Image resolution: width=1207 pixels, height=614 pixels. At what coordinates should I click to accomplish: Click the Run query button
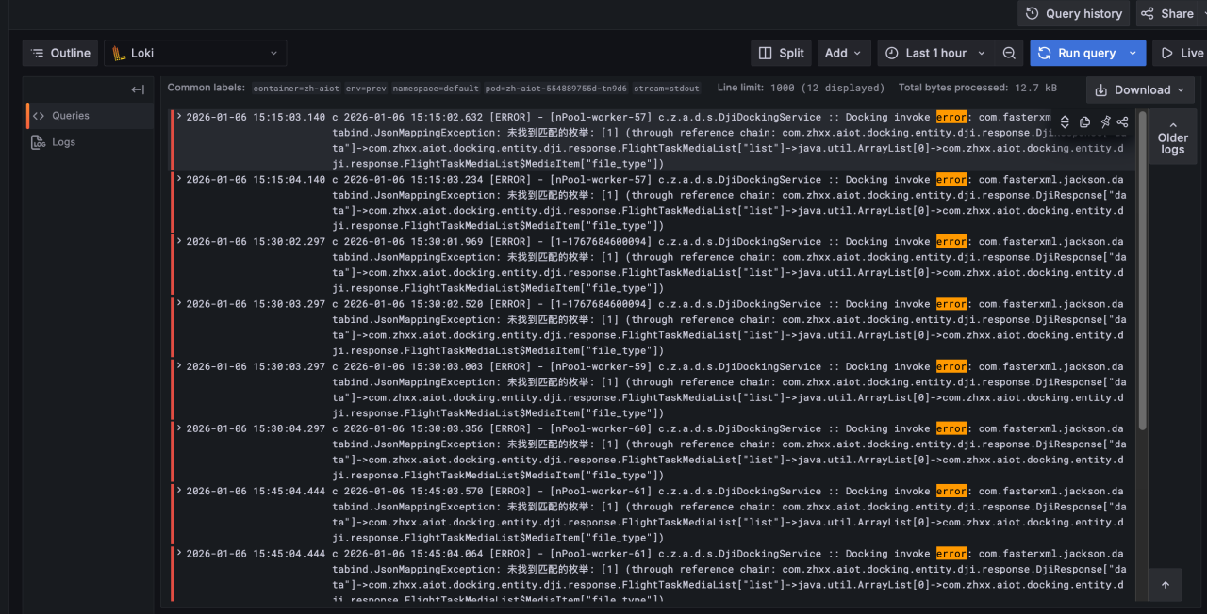[x=1077, y=54]
